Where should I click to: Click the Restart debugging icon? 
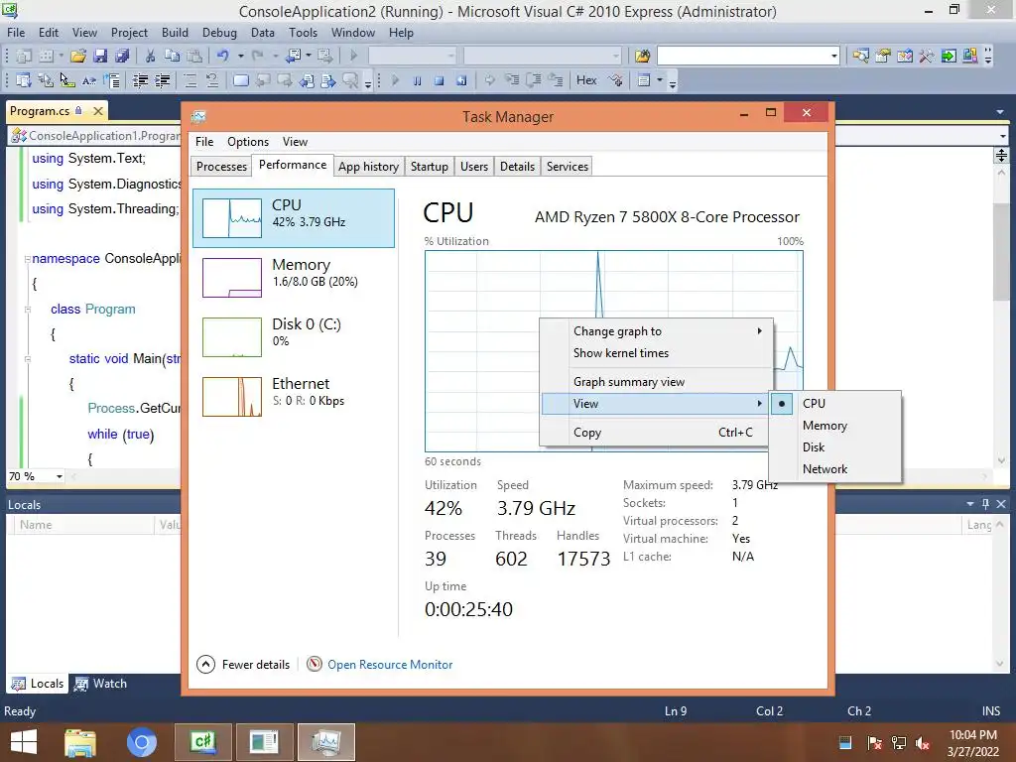tap(461, 80)
